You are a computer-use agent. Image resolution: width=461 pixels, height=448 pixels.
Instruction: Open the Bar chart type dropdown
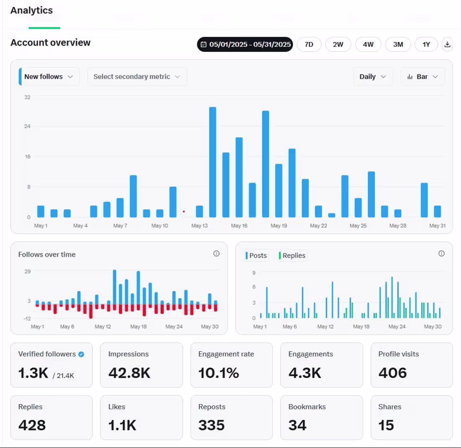tap(422, 77)
